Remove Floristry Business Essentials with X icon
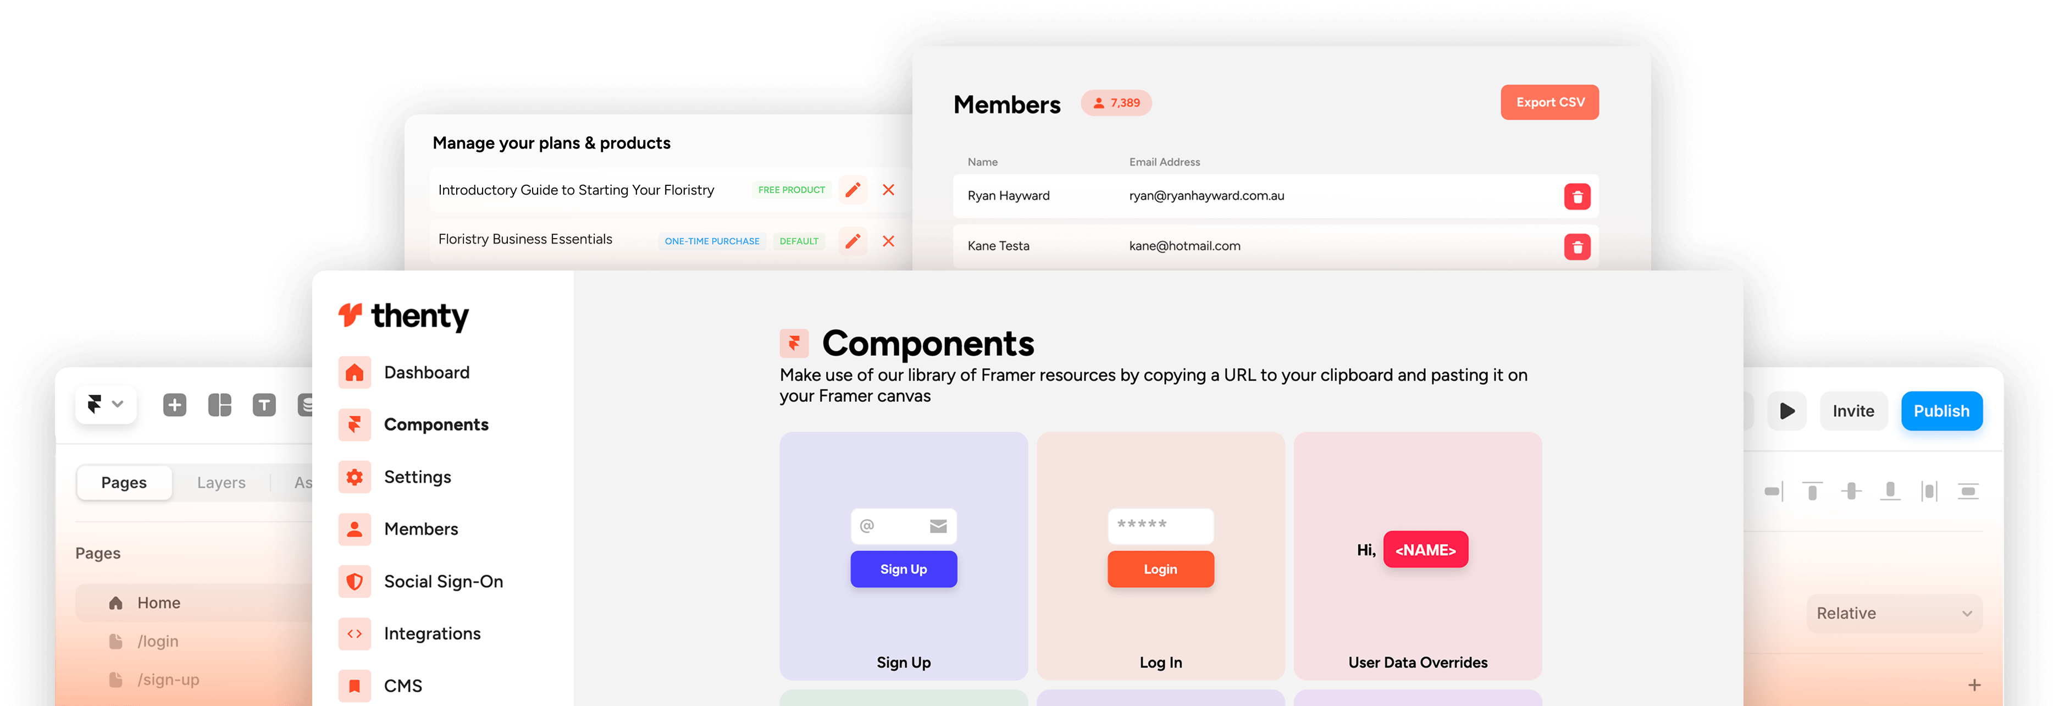This screenshot has width=2059, height=706. pyautogui.click(x=888, y=241)
